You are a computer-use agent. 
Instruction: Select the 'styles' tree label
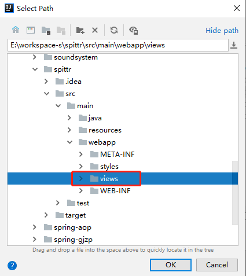coord(109,167)
